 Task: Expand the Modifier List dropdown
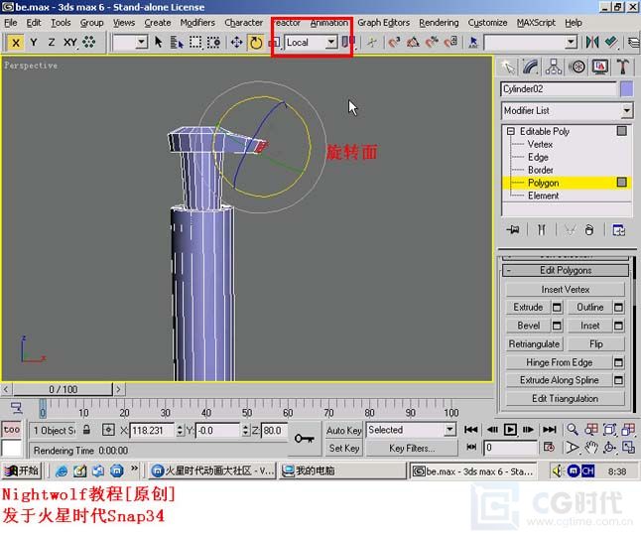coord(626,111)
